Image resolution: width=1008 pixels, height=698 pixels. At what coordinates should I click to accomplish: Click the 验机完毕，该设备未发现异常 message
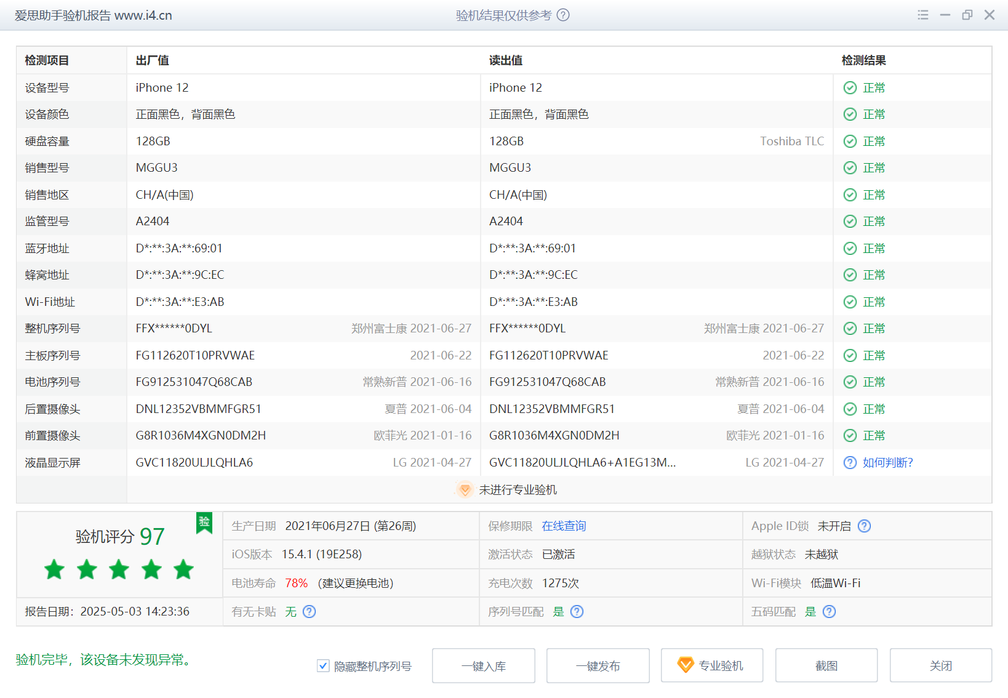[105, 660]
